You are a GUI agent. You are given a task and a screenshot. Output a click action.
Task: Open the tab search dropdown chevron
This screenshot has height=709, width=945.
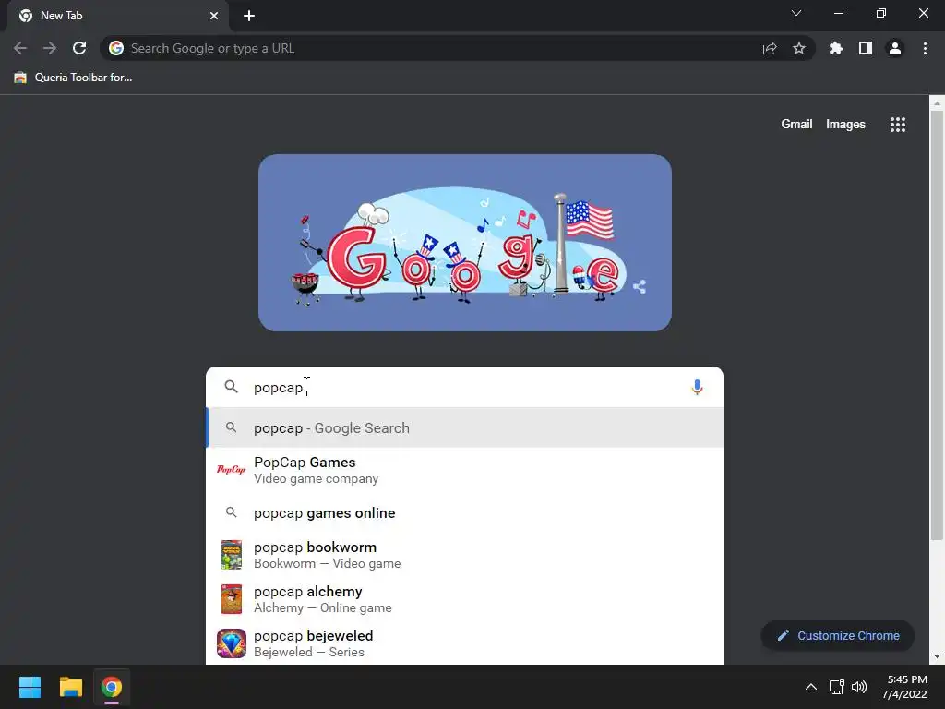(x=796, y=13)
